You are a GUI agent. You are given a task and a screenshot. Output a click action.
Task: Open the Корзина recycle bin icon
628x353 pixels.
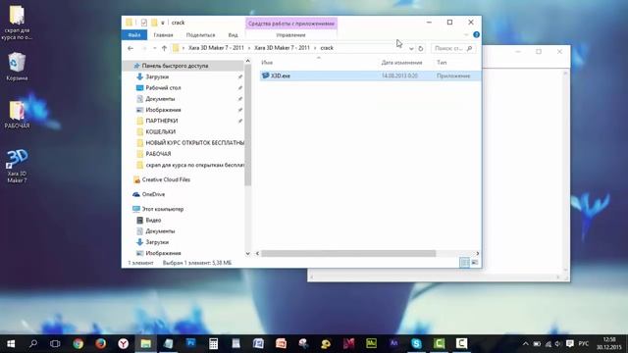pyautogui.click(x=17, y=67)
